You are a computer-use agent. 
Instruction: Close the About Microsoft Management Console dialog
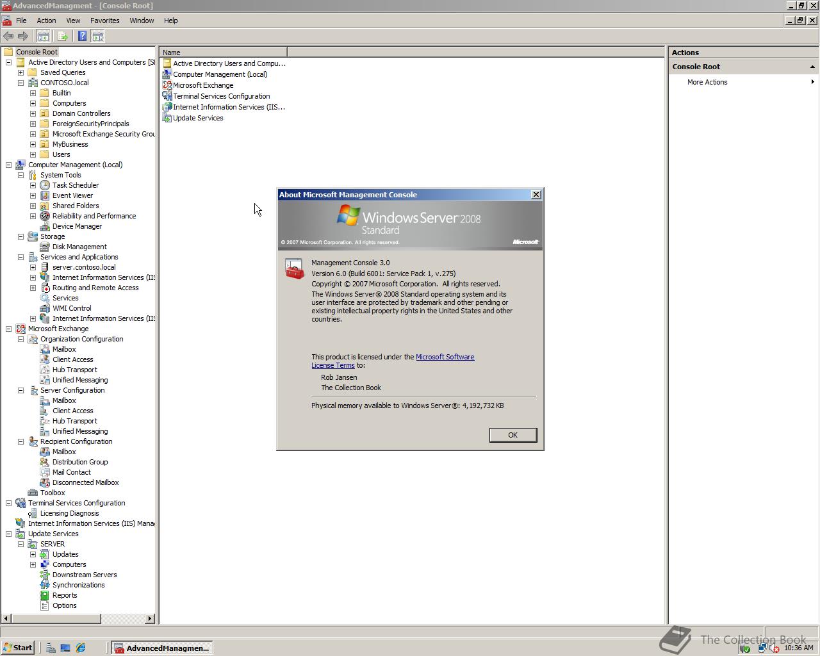point(536,195)
